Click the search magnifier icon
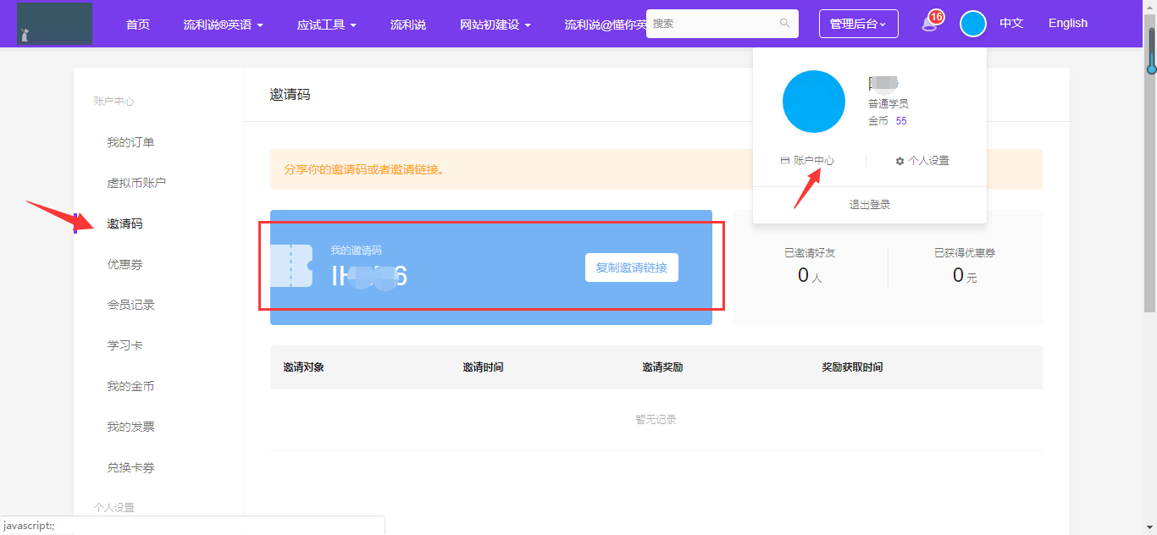1157x535 pixels. pyautogui.click(x=785, y=24)
